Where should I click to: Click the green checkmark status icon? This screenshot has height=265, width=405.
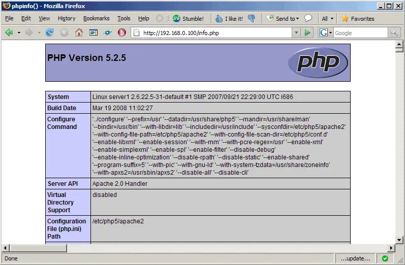(x=385, y=258)
